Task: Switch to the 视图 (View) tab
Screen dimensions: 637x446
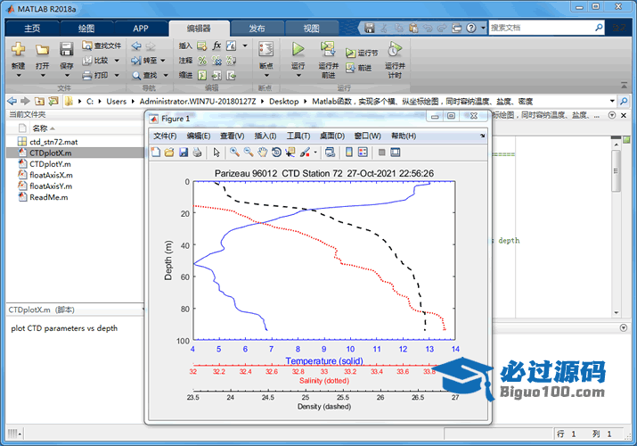Action: [312, 29]
